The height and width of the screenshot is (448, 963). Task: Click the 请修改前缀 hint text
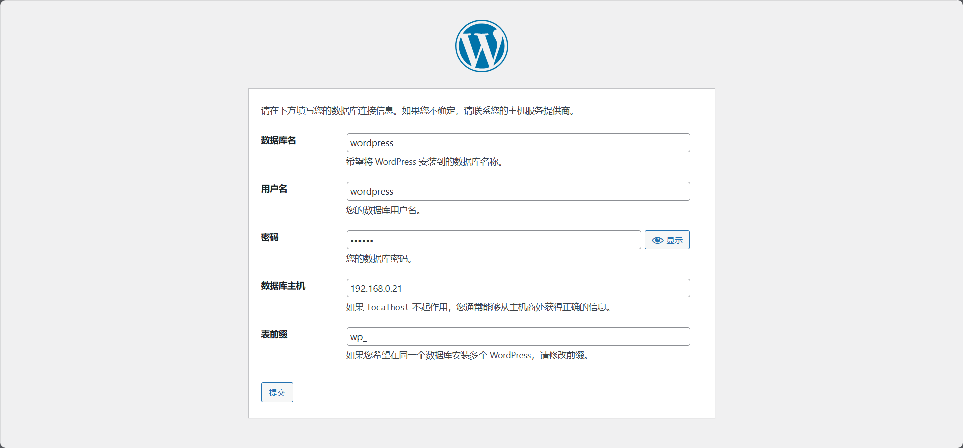pyautogui.click(x=469, y=355)
